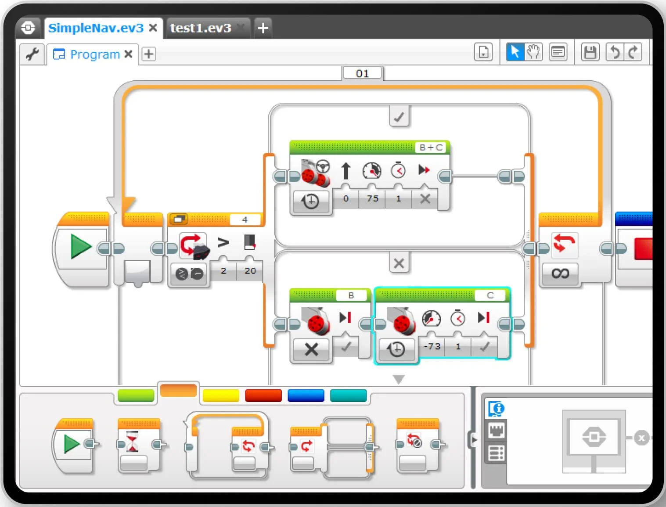Edit the power value 75 field
Screen dimensions: 666x507
[372, 199]
